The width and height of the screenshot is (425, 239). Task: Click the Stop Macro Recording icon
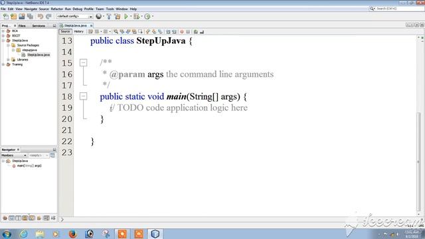188,32
